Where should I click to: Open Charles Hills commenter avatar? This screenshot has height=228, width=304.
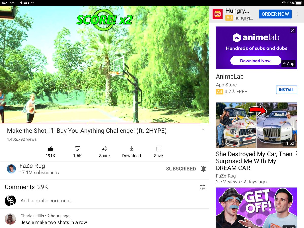pyautogui.click(x=10, y=219)
